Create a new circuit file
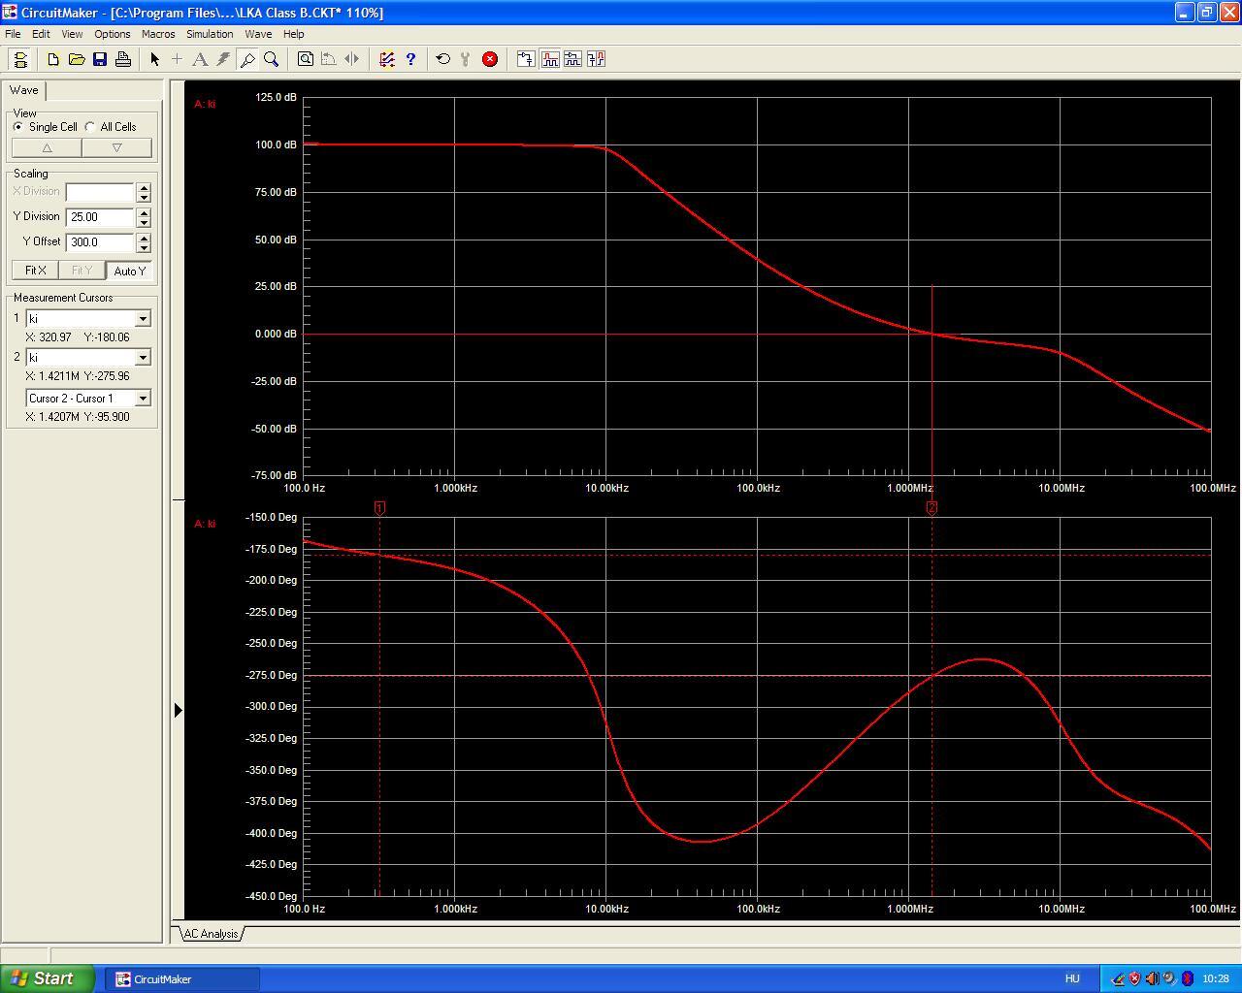The image size is (1242, 993). tap(53, 59)
